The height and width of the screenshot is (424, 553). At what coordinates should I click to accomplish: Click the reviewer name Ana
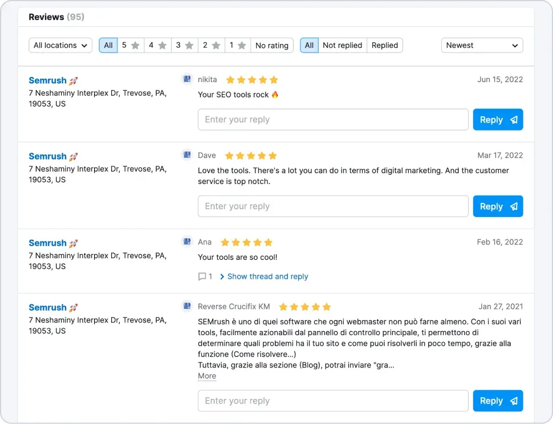point(205,242)
